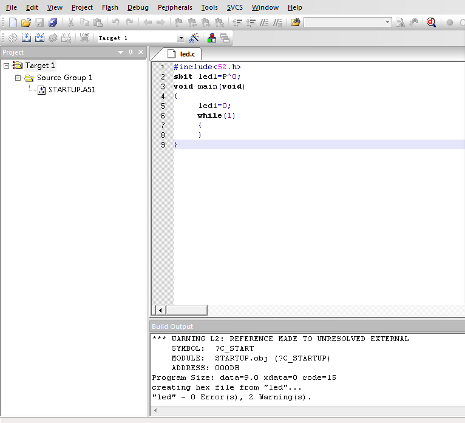Stop build icon

click(66, 38)
